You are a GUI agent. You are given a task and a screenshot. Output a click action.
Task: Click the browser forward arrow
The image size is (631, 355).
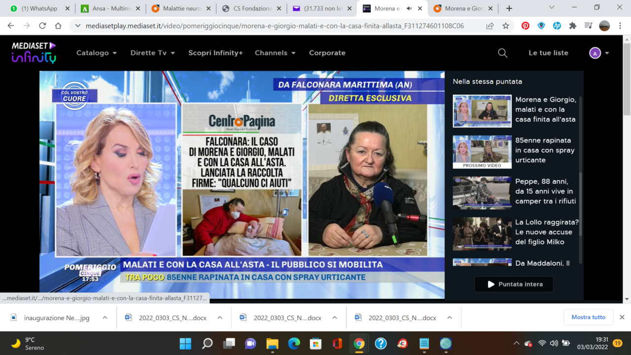pyautogui.click(x=27, y=26)
